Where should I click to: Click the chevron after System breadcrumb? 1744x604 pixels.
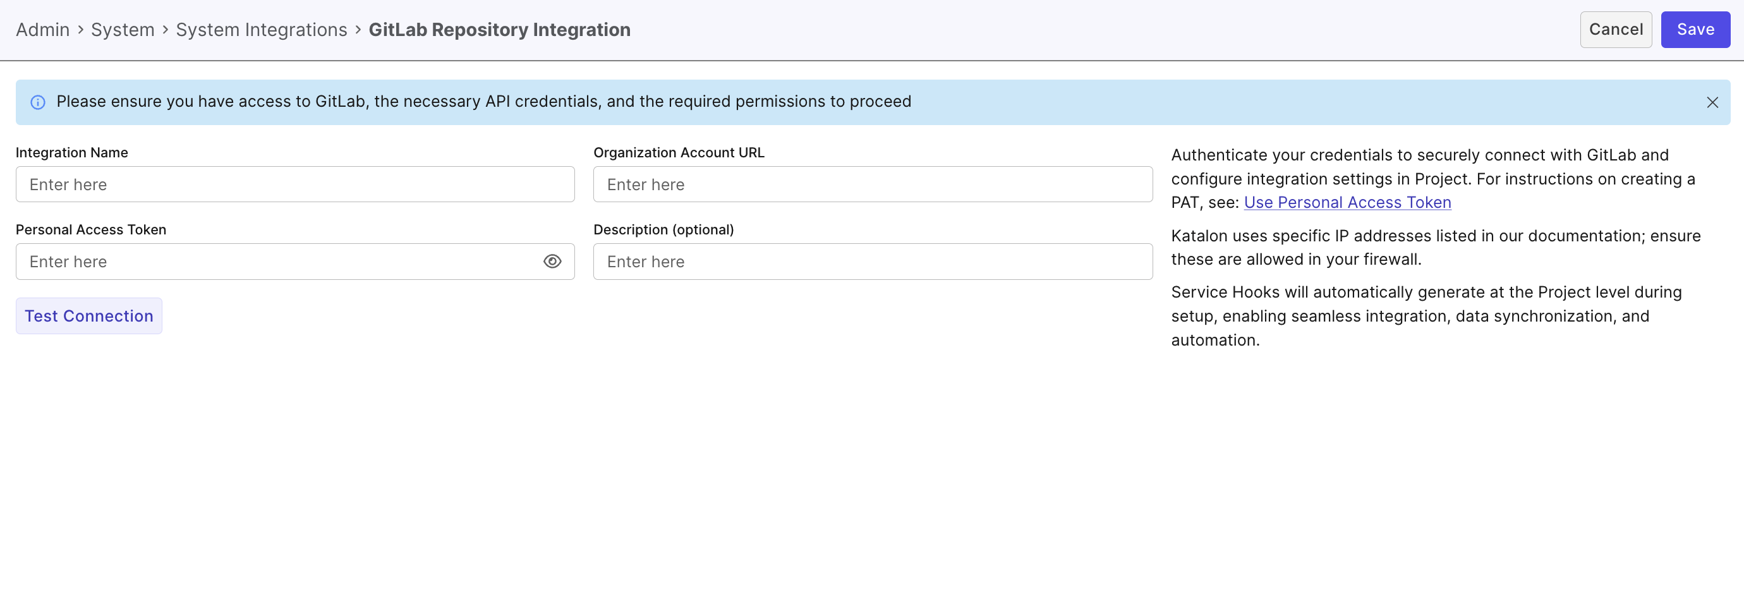pyautogui.click(x=165, y=30)
